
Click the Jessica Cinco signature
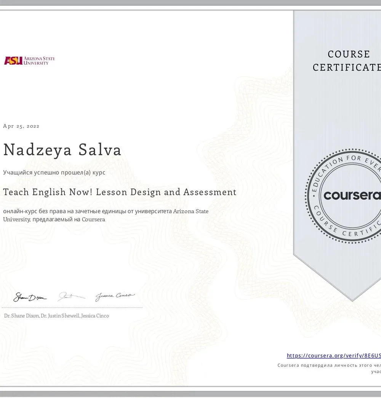click(115, 296)
